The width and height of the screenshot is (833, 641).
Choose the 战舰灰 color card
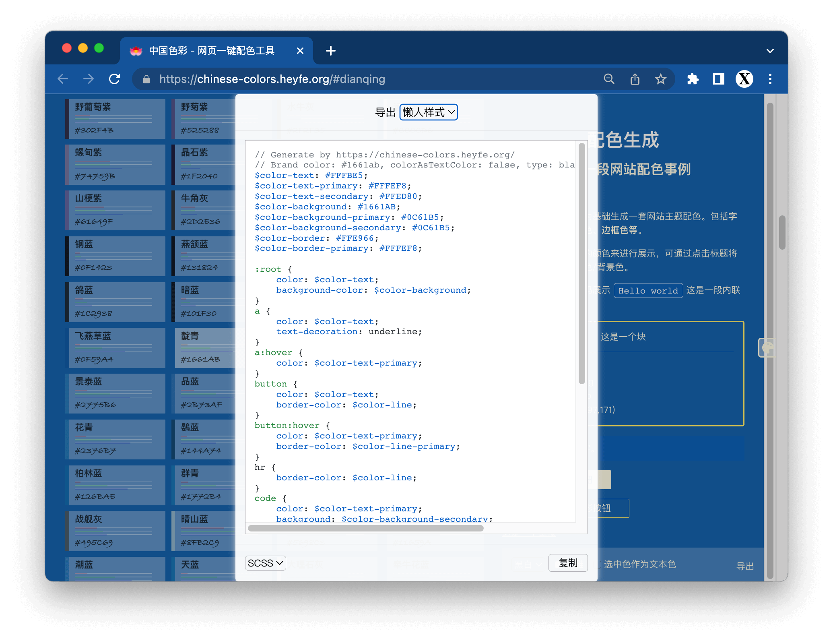pyautogui.click(x=115, y=531)
